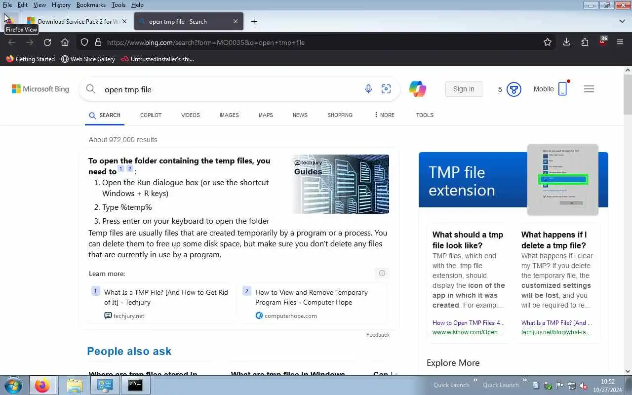Open search TOOLS option
Image resolution: width=632 pixels, height=395 pixels.
[x=425, y=115]
